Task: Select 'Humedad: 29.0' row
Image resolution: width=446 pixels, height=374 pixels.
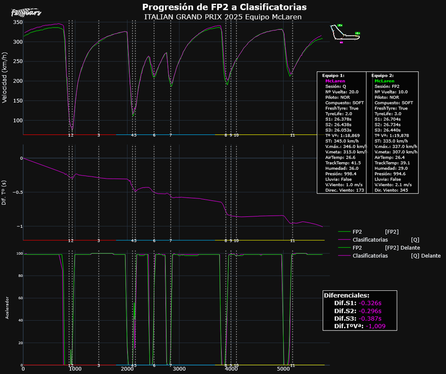Action: pyautogui.click(x=391, y=168)
